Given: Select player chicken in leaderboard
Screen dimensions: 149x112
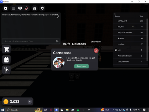Looking at the screenshot, I should point(130,44).
